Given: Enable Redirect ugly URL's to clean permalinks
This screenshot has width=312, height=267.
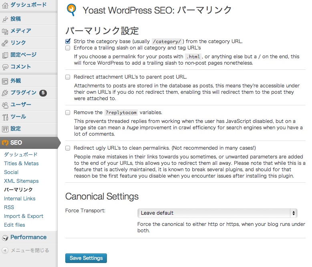Looking at the screenshot, I should tap(68, 148).
